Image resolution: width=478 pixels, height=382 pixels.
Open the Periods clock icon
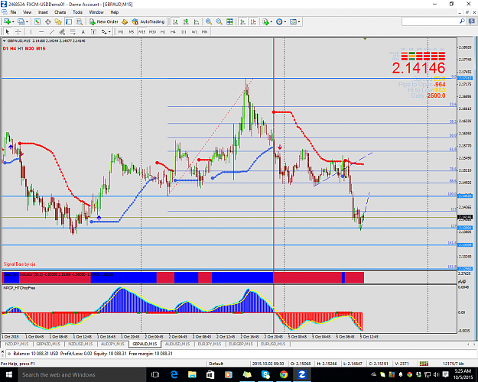click(x=279, y=21)
